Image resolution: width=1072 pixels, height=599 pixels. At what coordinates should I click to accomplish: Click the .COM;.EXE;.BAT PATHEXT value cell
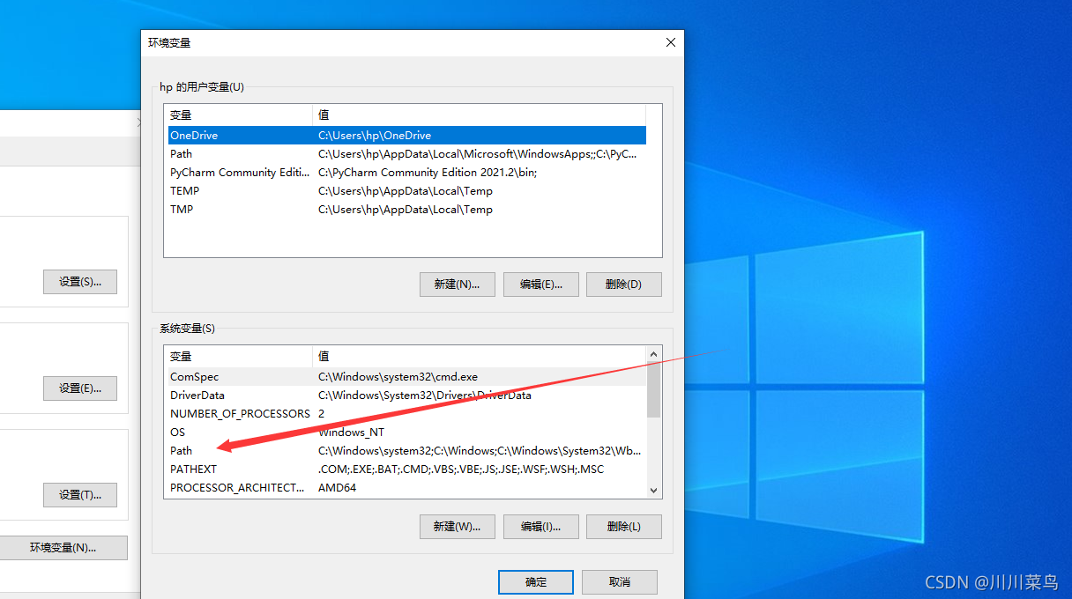(x=461, y=470)
